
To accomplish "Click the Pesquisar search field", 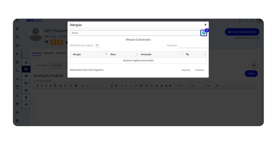I will coord(192,46).
